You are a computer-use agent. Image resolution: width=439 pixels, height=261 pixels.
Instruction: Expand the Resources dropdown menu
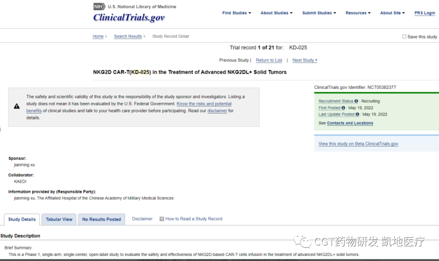(x=358, y=13)
